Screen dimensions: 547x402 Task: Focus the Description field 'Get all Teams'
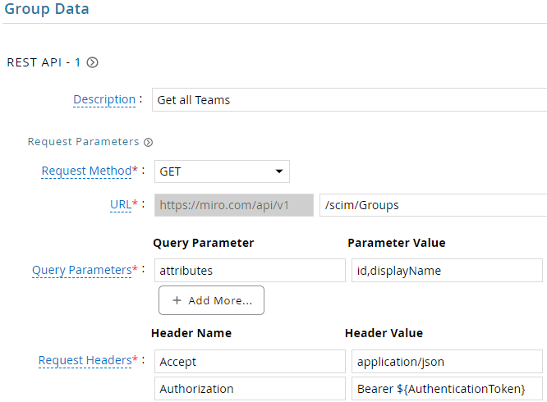coord(349,100)
